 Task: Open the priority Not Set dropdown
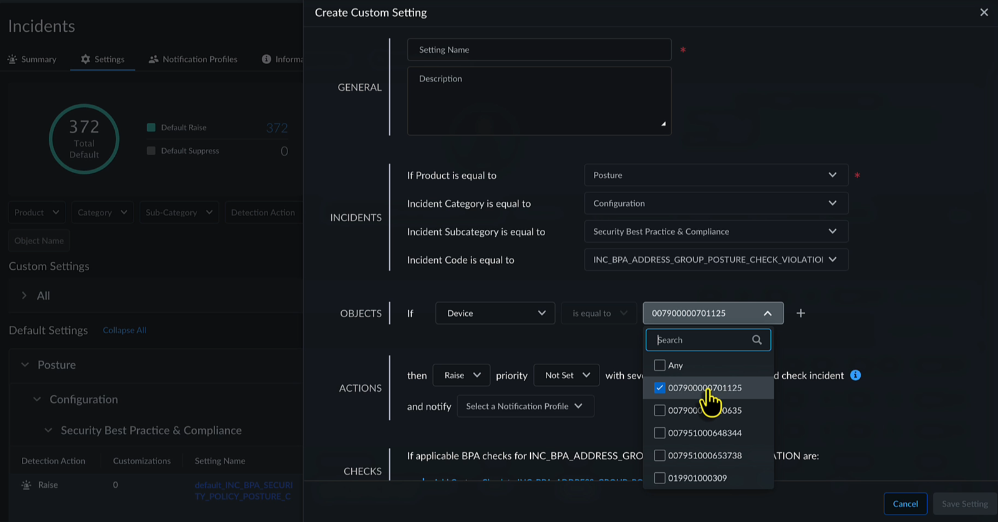566,375
